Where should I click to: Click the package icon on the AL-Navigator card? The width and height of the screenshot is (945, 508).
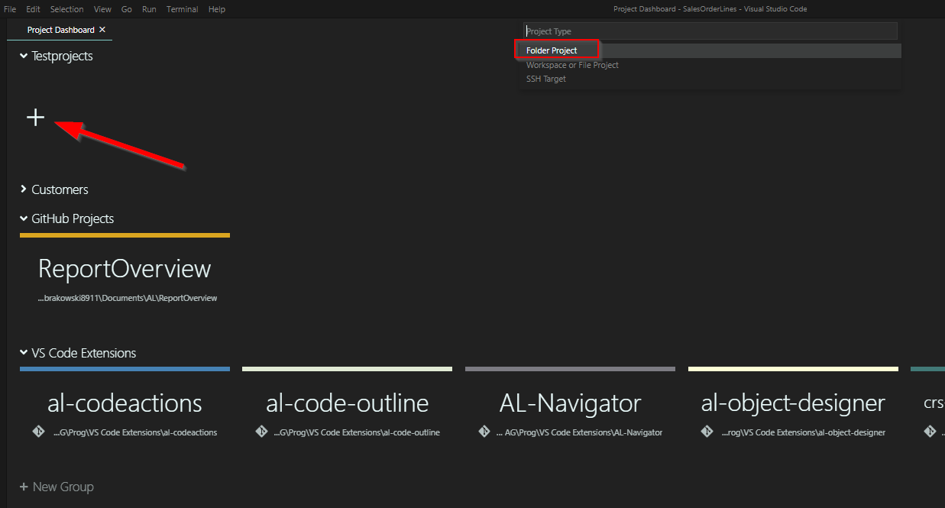484,431
